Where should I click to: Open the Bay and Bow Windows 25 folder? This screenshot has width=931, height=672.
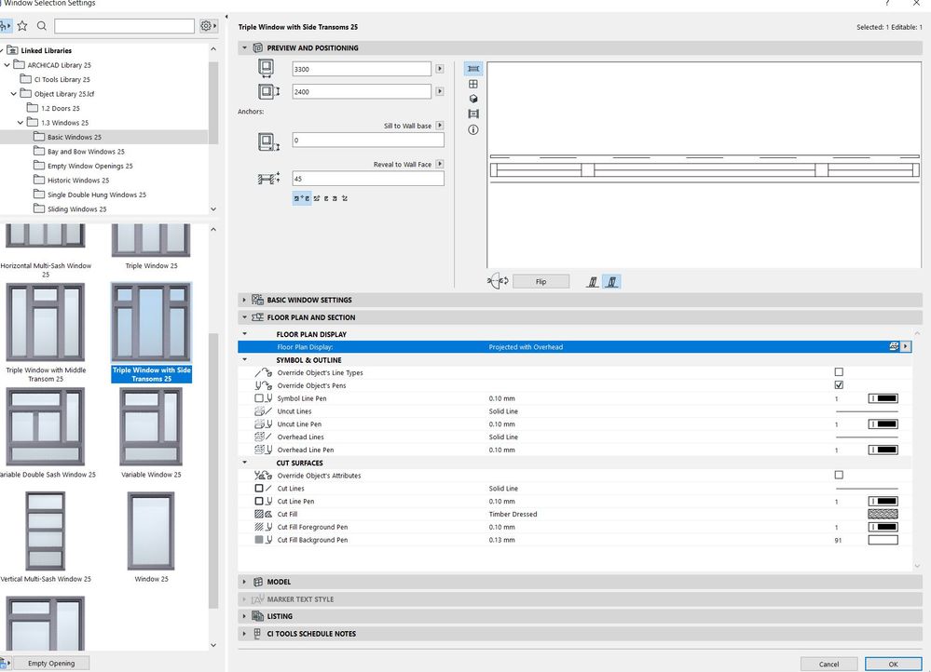point(85,152)
